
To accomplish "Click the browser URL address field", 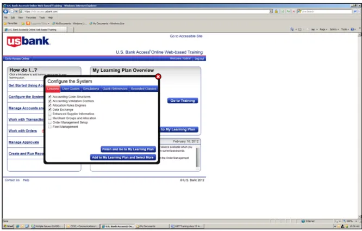I will [147, 11].
